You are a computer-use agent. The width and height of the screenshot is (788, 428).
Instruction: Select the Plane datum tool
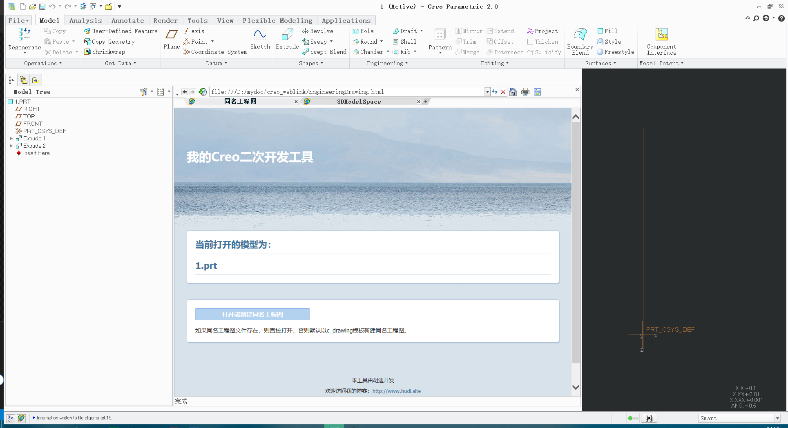172,39
